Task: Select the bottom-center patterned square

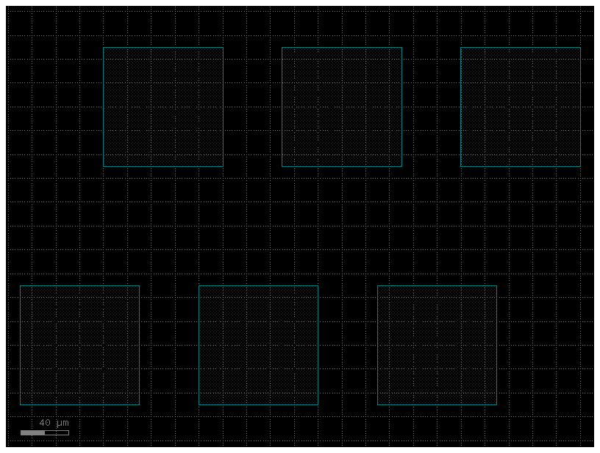Action: pos(258,343)
